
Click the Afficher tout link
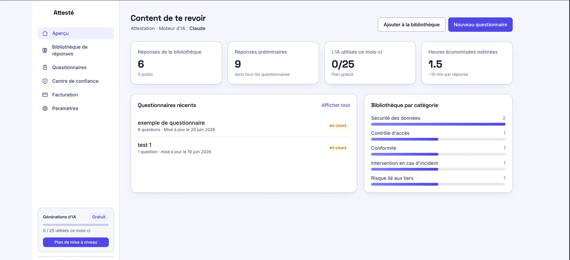pos(335,105)
